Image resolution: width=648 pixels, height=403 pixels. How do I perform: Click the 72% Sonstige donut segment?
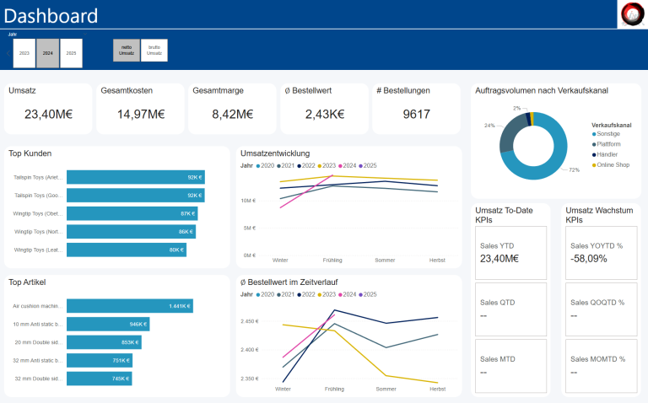pos(558,160)
